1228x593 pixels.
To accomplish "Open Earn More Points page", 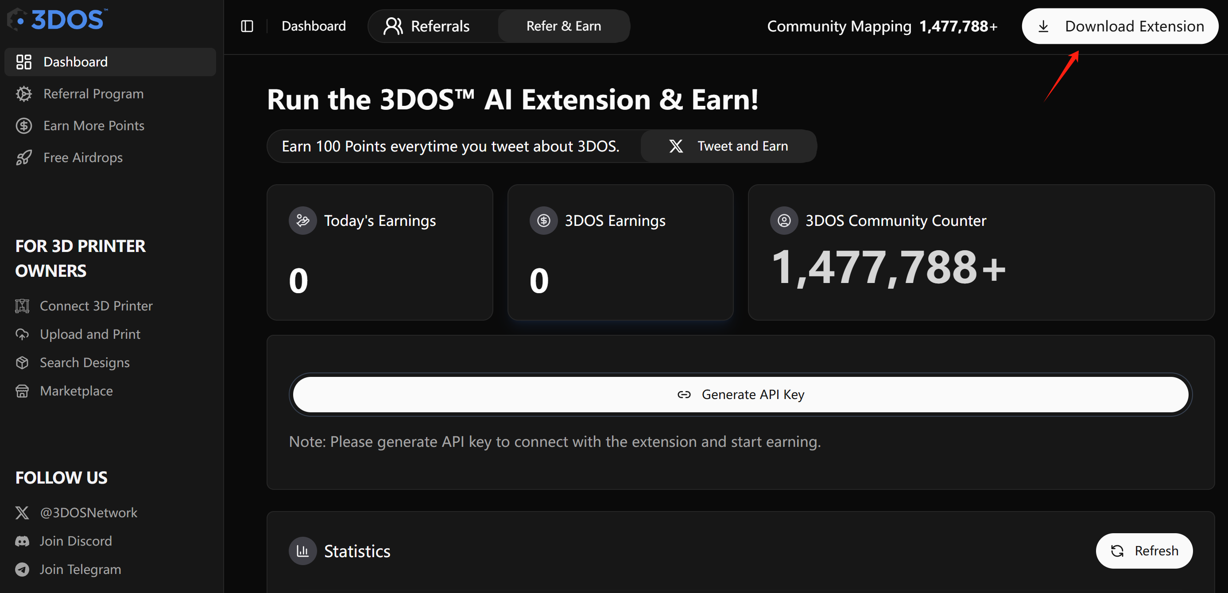I will pyautogui.click(x=93, y=126).
